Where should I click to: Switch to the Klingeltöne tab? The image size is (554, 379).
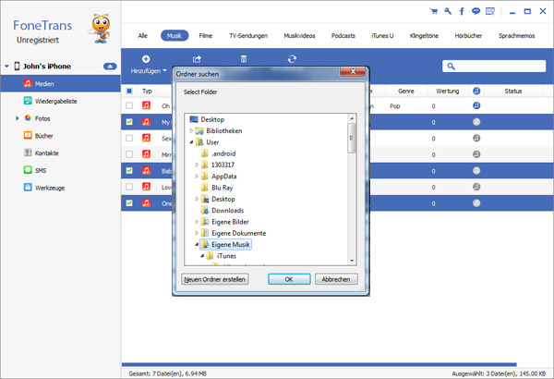pos(424,36)
